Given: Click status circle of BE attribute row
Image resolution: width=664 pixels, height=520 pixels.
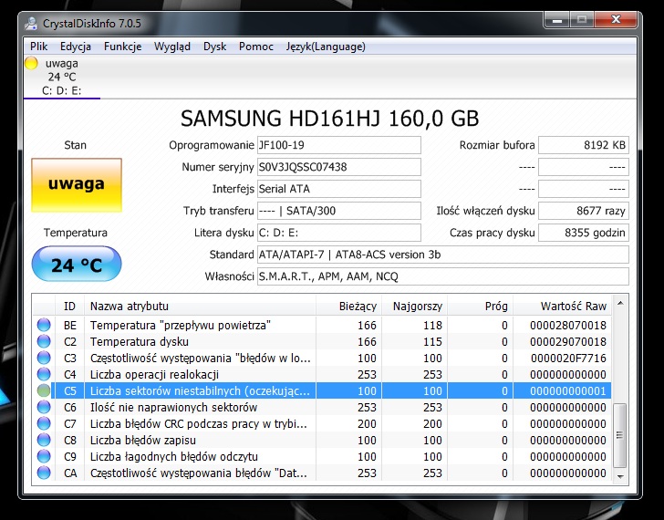Looking at the screenshot, I should [x=44, y=325].
